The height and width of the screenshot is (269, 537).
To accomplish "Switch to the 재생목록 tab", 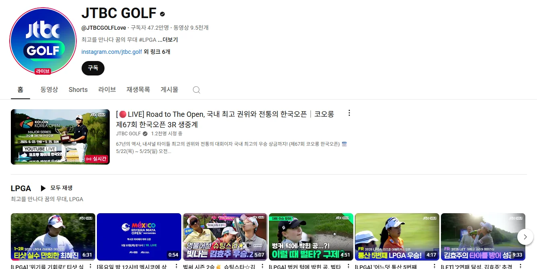I will [x=138, y=90].
